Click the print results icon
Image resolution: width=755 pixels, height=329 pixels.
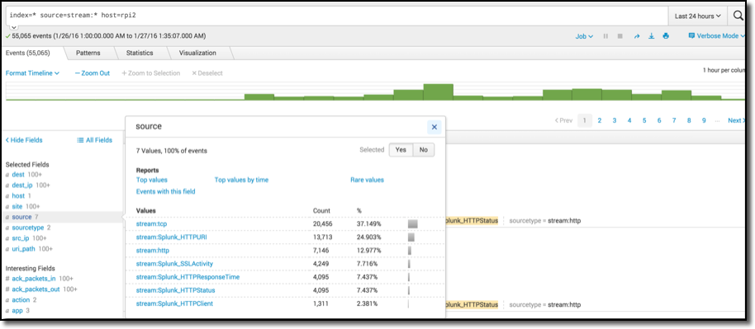point(666,36)
